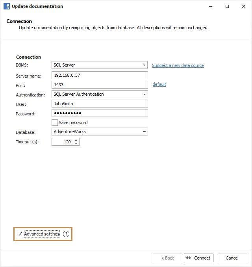
Task: Click the Suggest a new data source link
Action: [178, 65]
